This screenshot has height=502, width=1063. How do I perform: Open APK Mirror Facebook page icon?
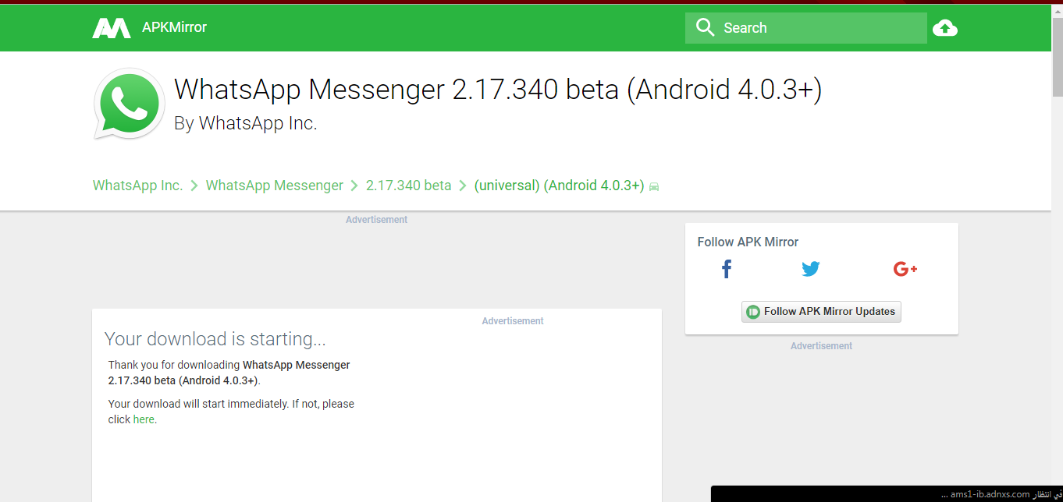(727, 269)
